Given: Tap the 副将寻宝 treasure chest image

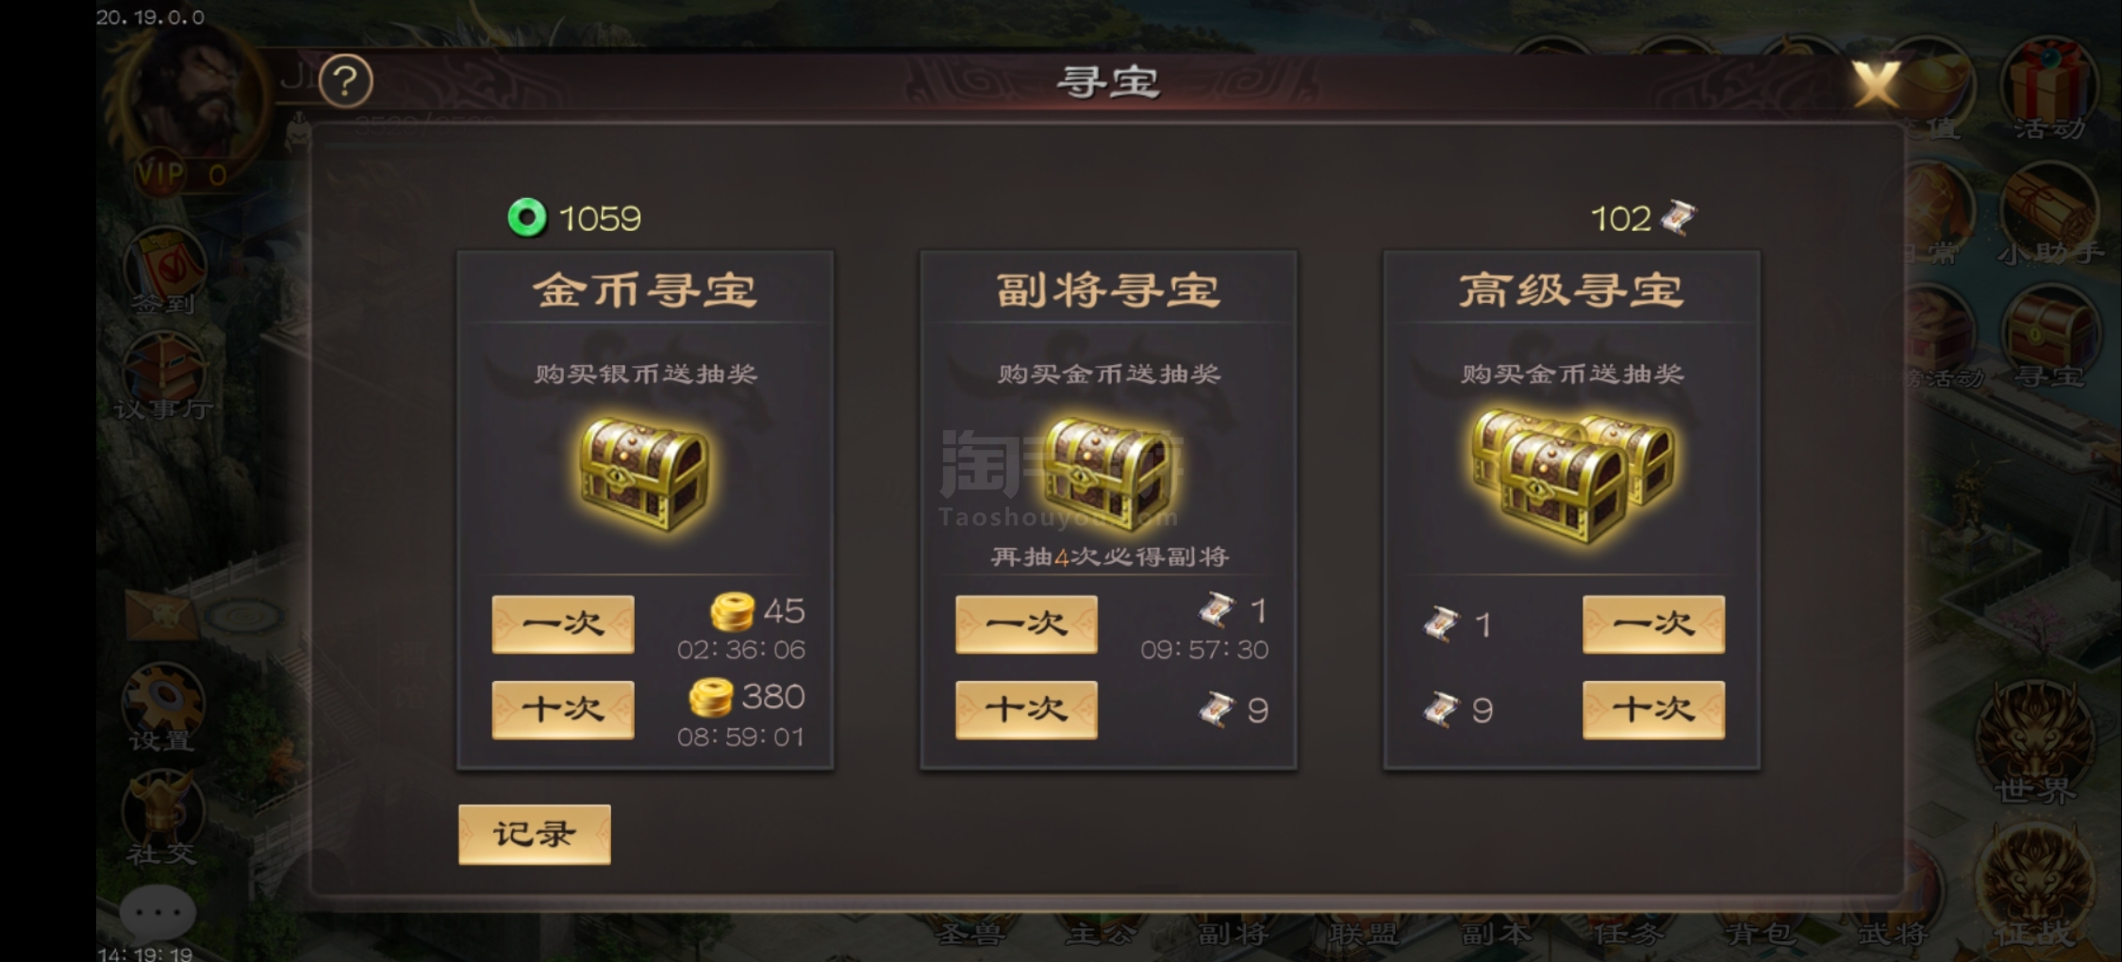Looking at the screenshot, I should [x=1108, y=474].
